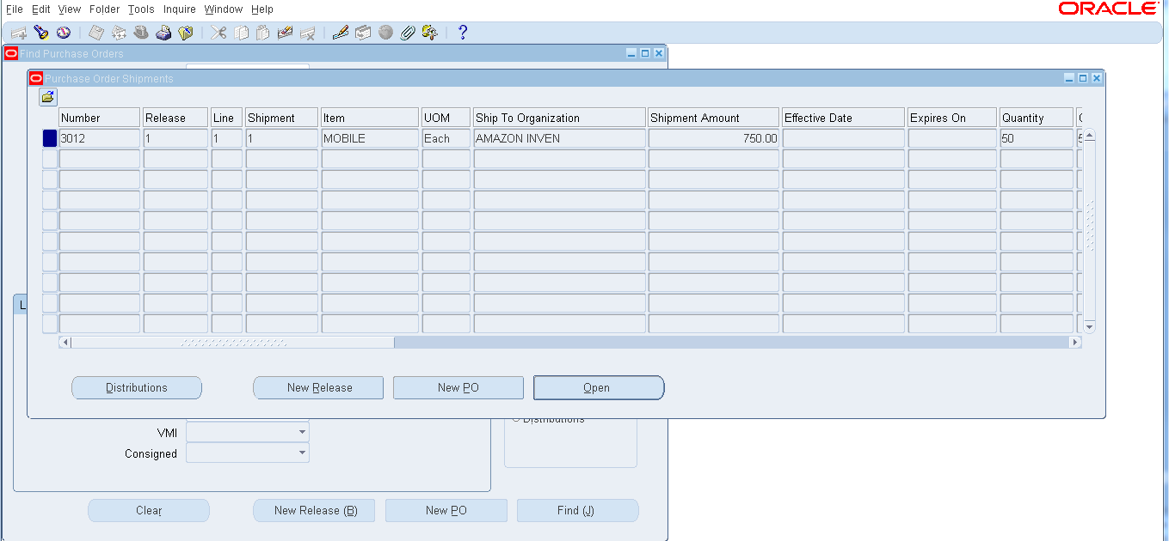Click the Find (J) button
Image resolution: width=1169 pixels, height=541 pixels.
tap(578, 511)
